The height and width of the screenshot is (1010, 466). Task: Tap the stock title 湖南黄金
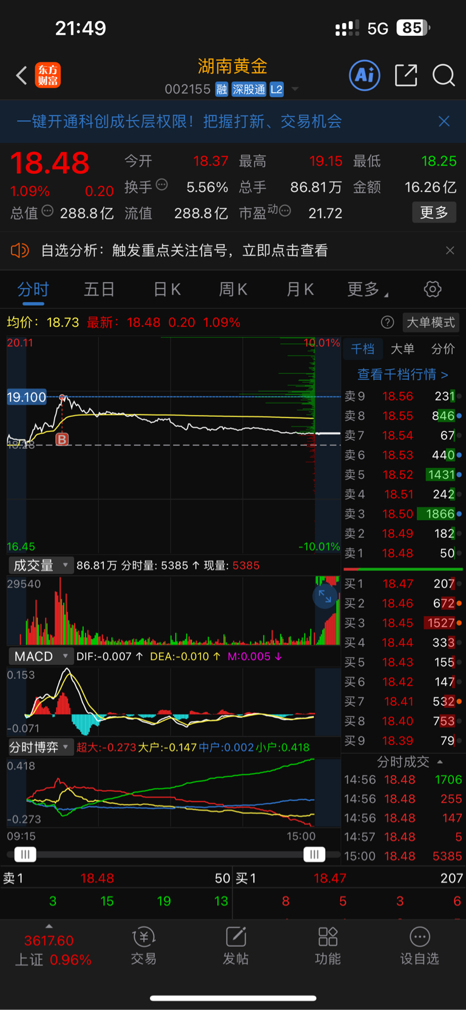232,66
